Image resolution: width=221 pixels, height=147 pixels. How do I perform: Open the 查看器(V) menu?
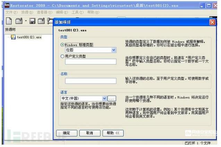tap(44, 12)
